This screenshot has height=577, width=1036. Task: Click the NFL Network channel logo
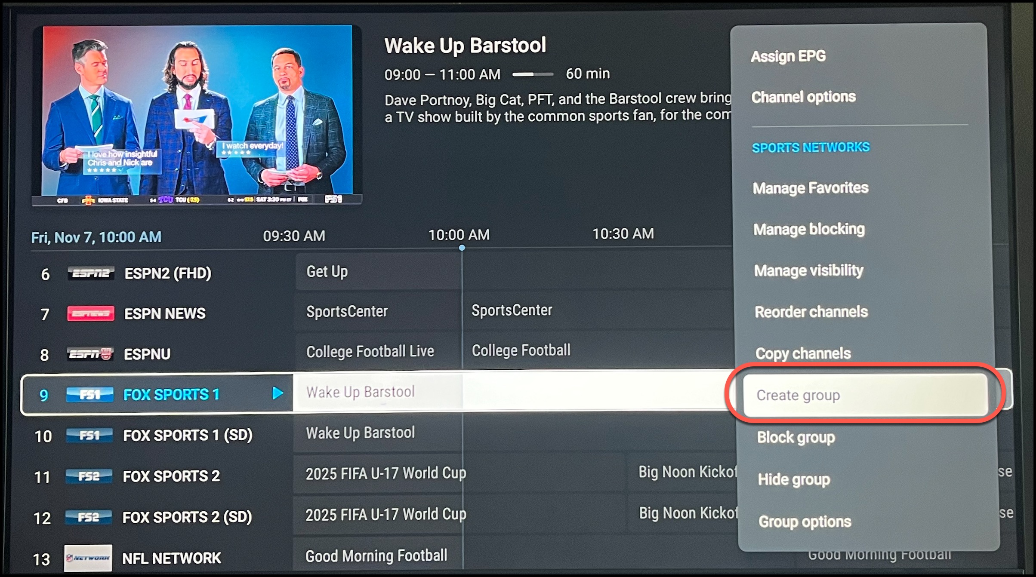tap(88, 558)
